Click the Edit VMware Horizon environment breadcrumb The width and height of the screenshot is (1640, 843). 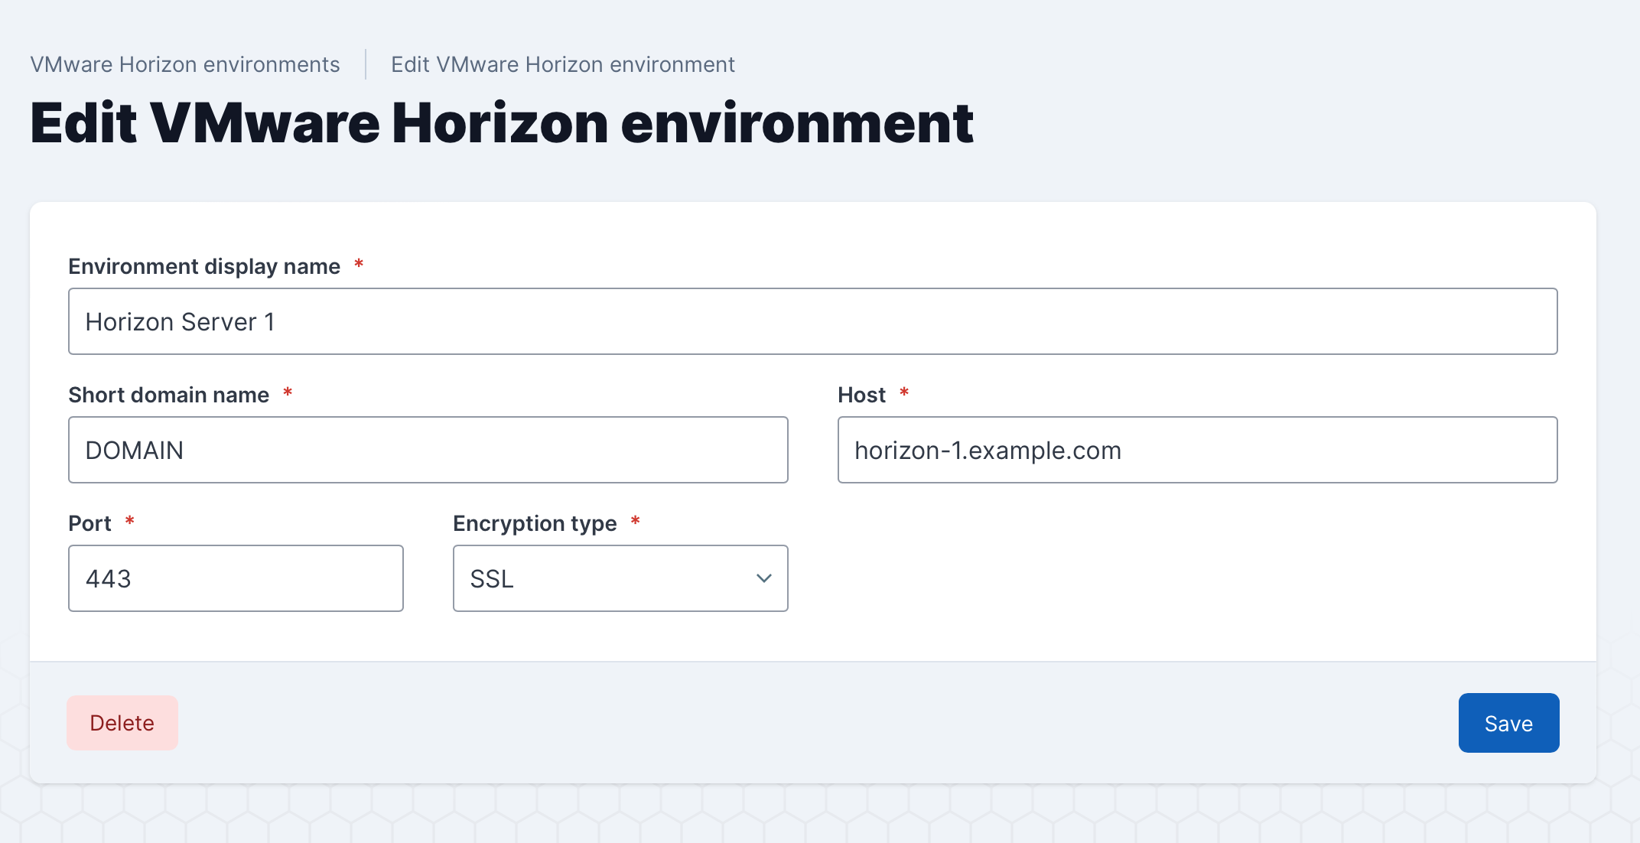(x=562, y=64)
